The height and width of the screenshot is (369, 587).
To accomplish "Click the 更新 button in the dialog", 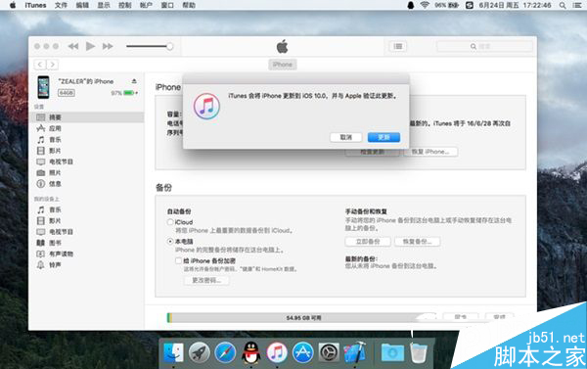I will pyautogui.click(x=384, y=137).
